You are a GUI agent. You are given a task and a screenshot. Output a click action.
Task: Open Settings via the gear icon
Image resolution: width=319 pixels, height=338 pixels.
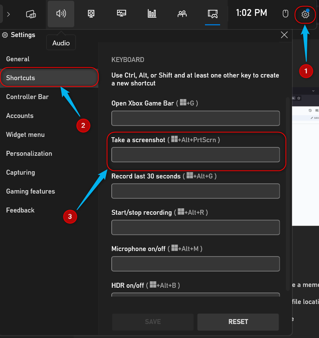[x=305, y=14]
